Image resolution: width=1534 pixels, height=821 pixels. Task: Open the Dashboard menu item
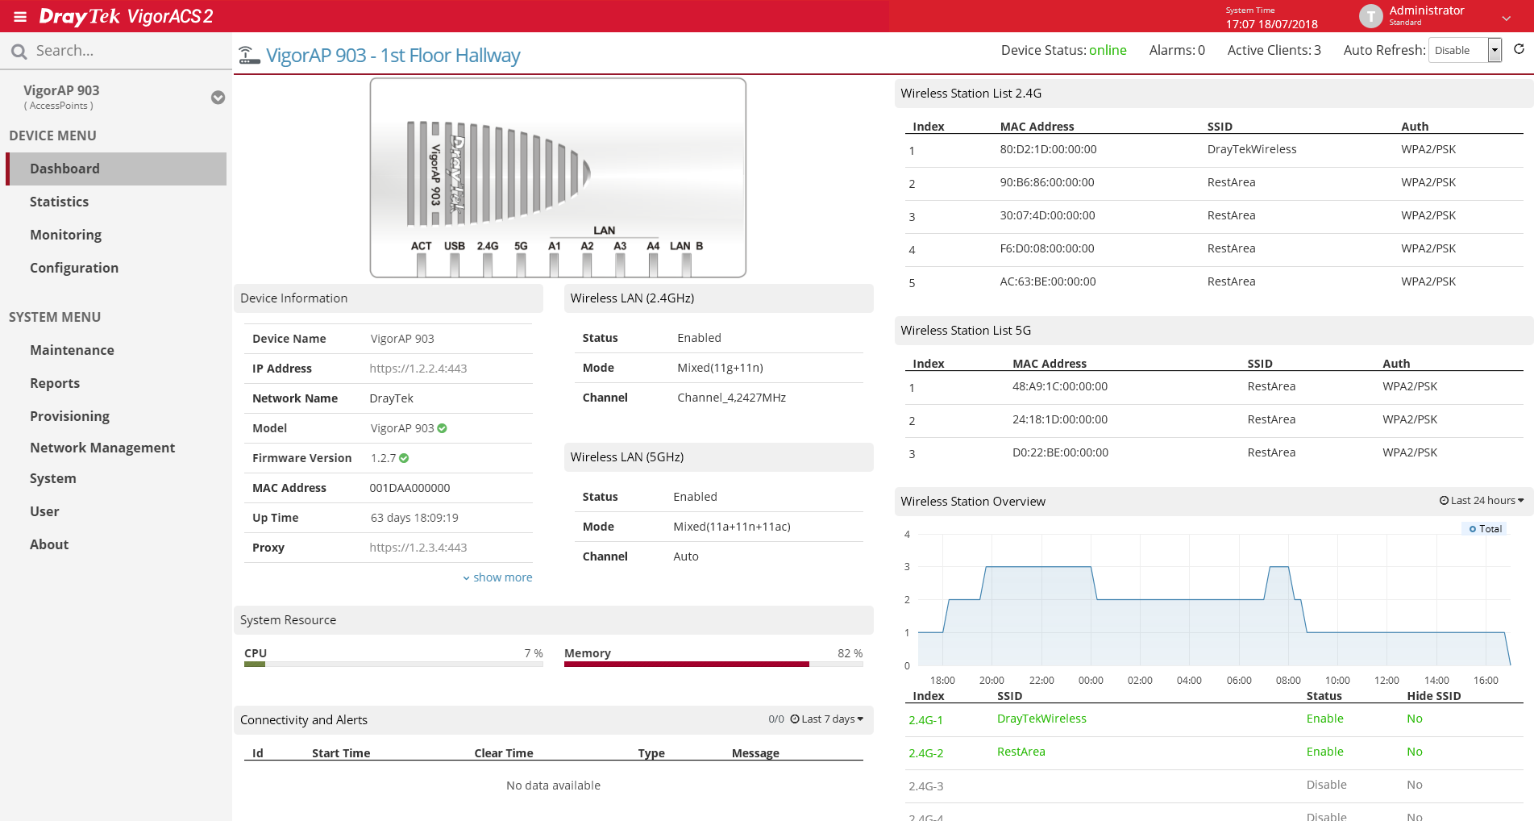pos(116,169)
